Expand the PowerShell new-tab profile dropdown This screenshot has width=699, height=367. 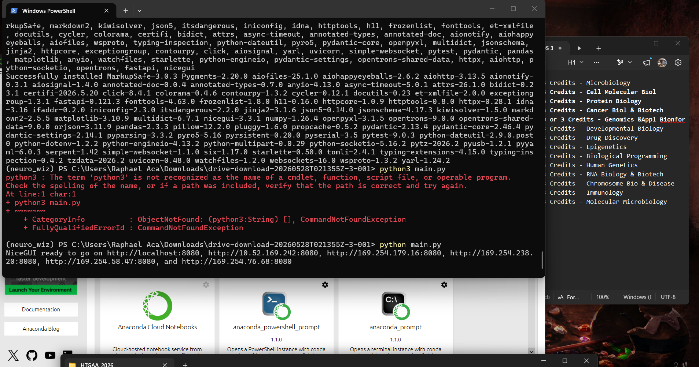[139, 11]
